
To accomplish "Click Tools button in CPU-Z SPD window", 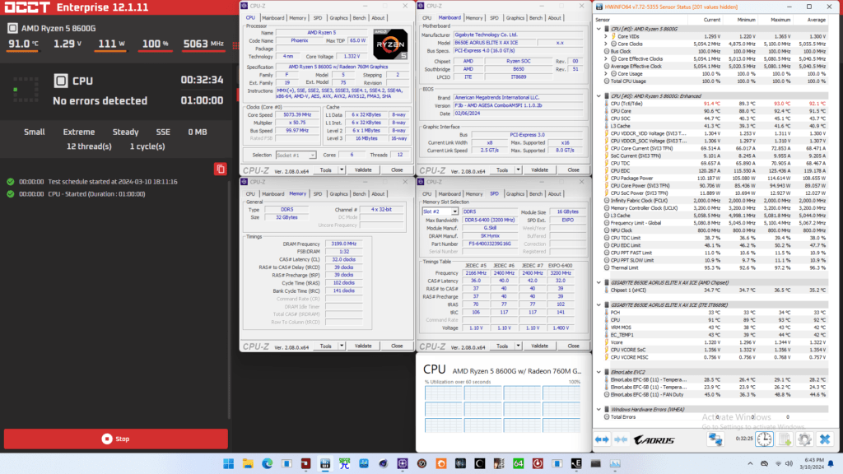I will (x=502, y=346).
